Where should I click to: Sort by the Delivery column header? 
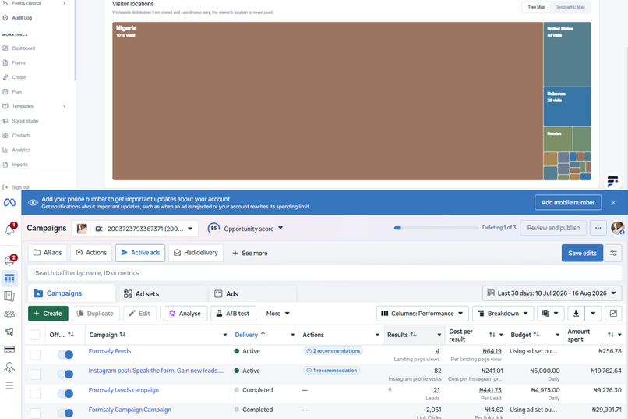pyautogui.click(x=250, y=335)
